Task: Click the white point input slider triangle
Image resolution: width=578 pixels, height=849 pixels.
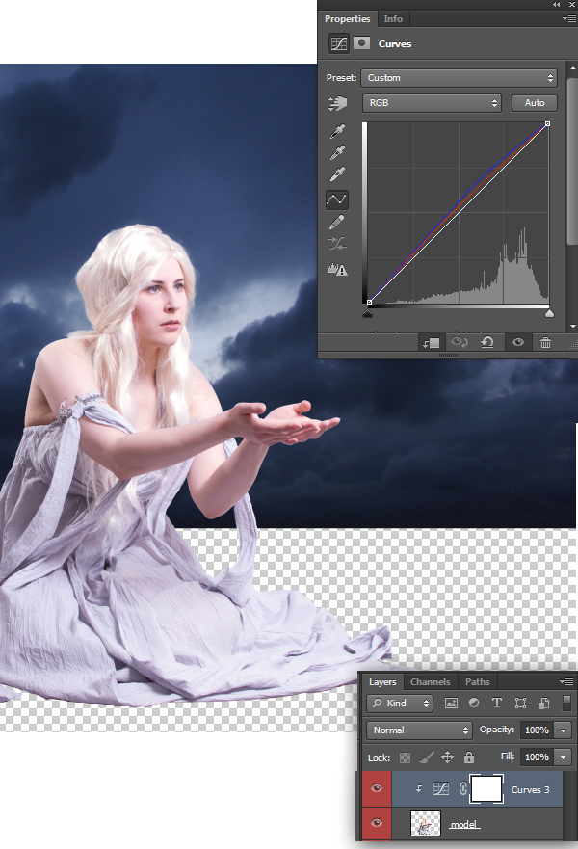Action: (x=549, y=313)
